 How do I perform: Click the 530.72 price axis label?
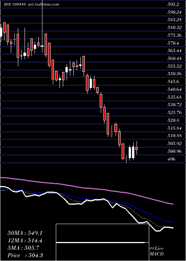click(174, 105)
